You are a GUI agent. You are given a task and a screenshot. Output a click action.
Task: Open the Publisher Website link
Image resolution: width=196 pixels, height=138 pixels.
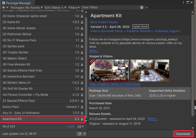point(139,31)
